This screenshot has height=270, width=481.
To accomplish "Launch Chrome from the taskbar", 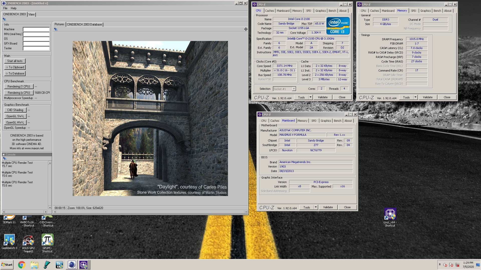I will pos(22,265).
